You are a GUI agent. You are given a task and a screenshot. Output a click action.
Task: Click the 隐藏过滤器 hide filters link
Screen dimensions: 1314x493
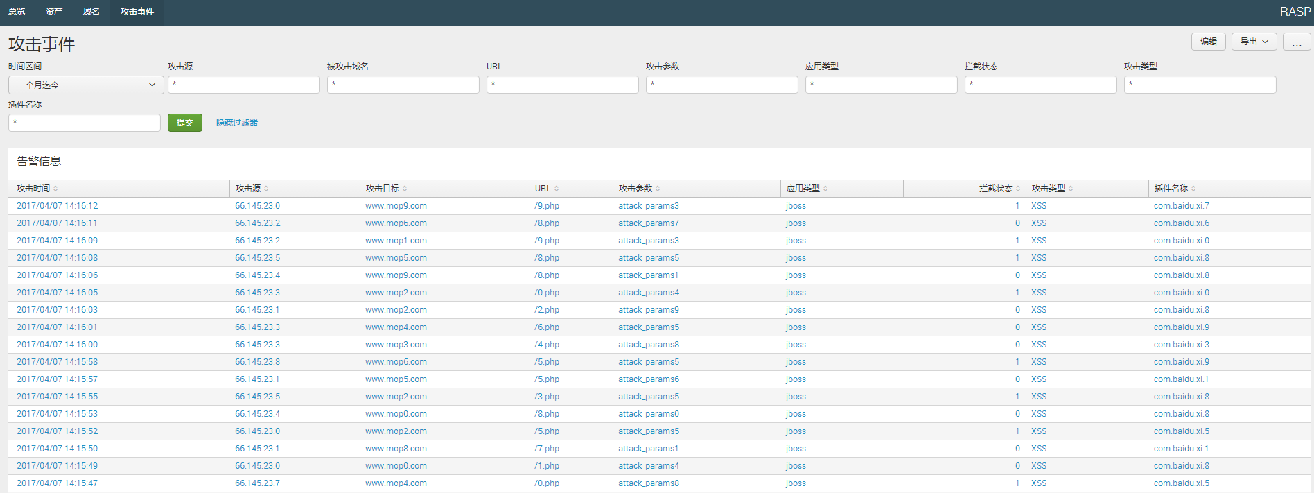point(237,123)
